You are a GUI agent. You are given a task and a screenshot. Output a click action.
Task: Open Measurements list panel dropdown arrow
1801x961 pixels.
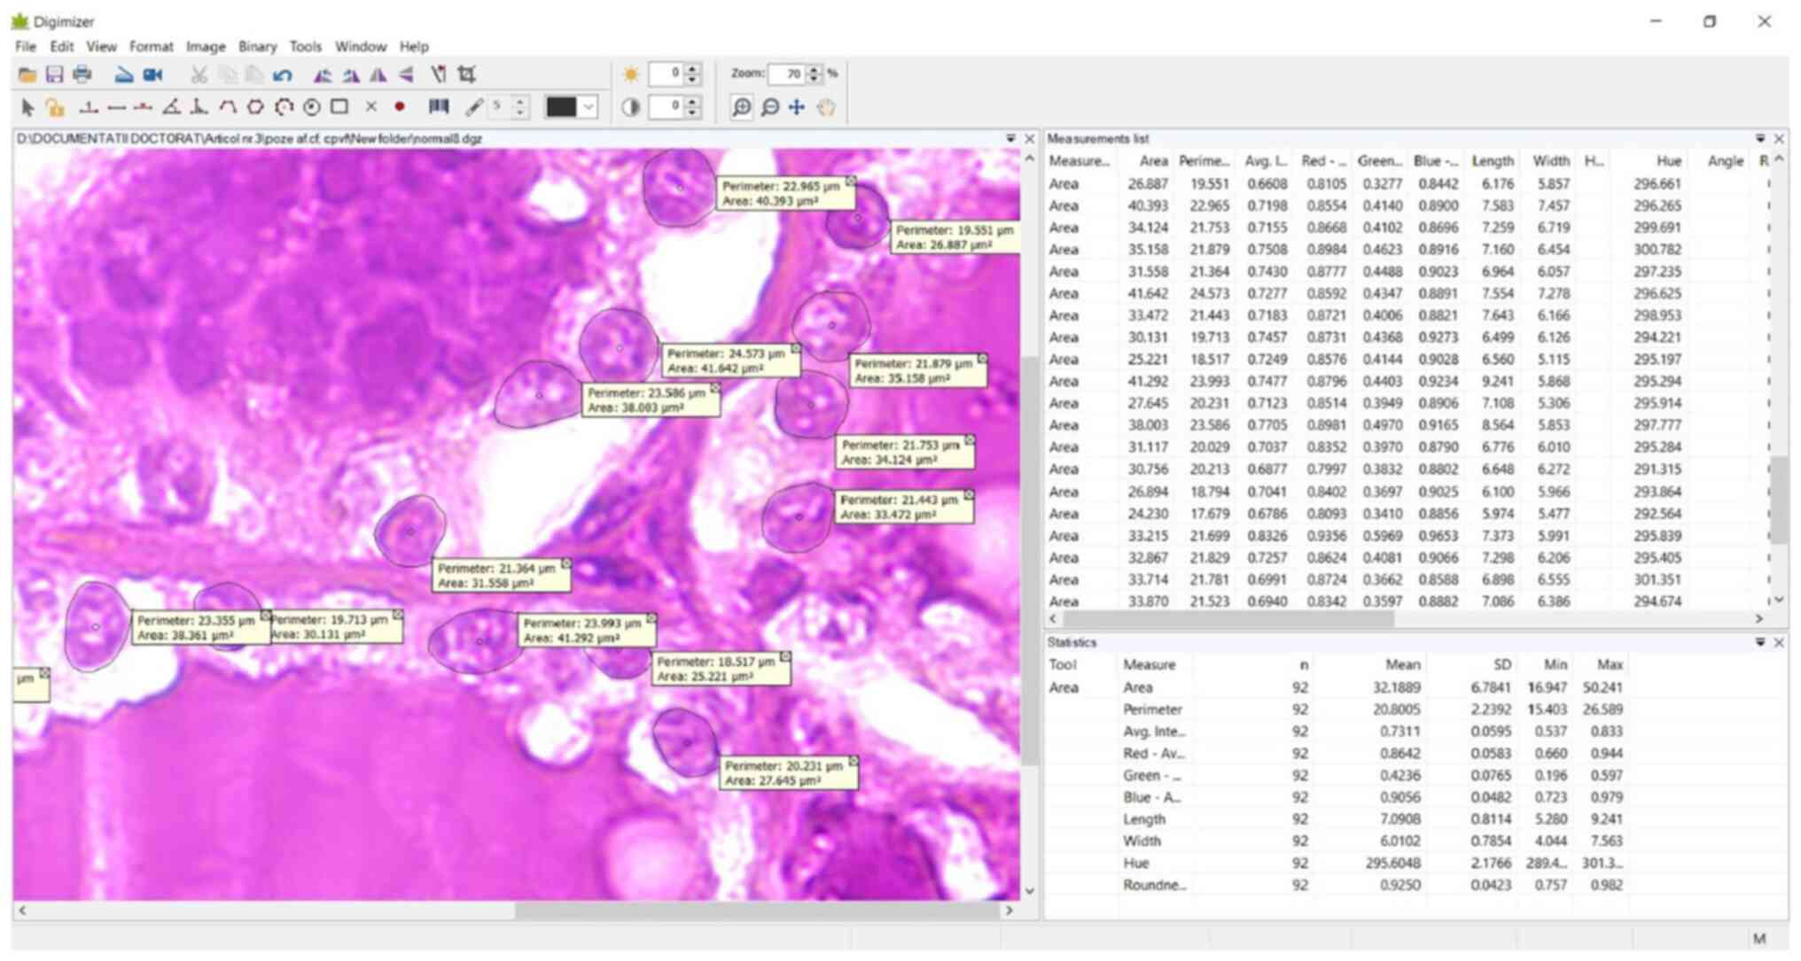1760,138
